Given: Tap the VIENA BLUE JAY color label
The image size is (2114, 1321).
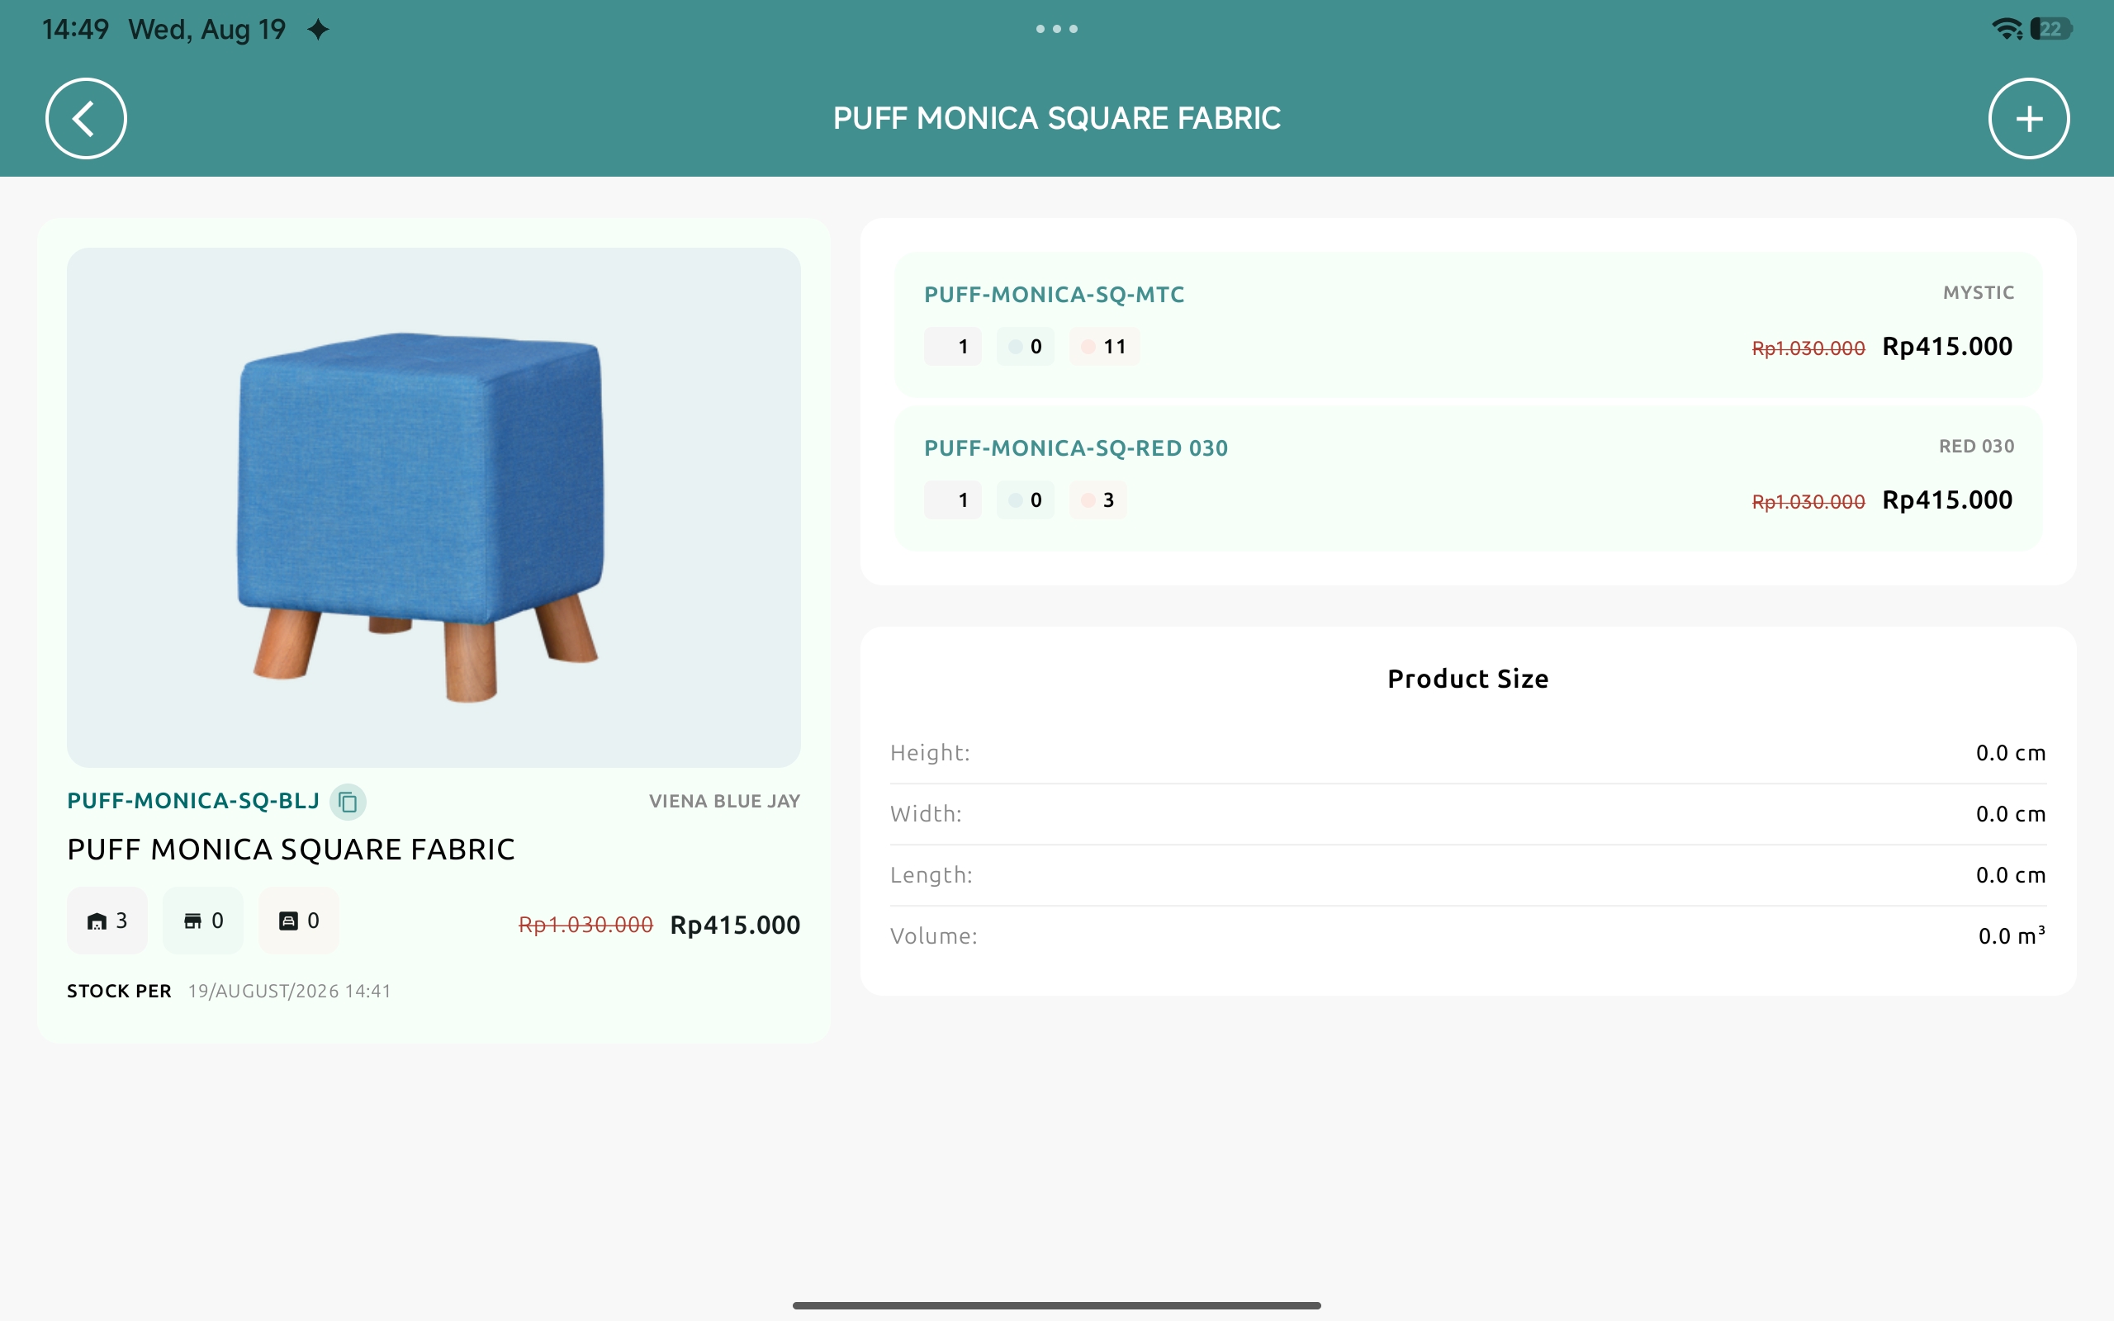Looking at the screenshot, I should click(724, 801).
